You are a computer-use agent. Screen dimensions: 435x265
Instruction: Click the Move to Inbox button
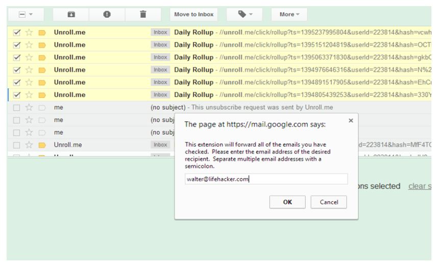tap(194, 14)
